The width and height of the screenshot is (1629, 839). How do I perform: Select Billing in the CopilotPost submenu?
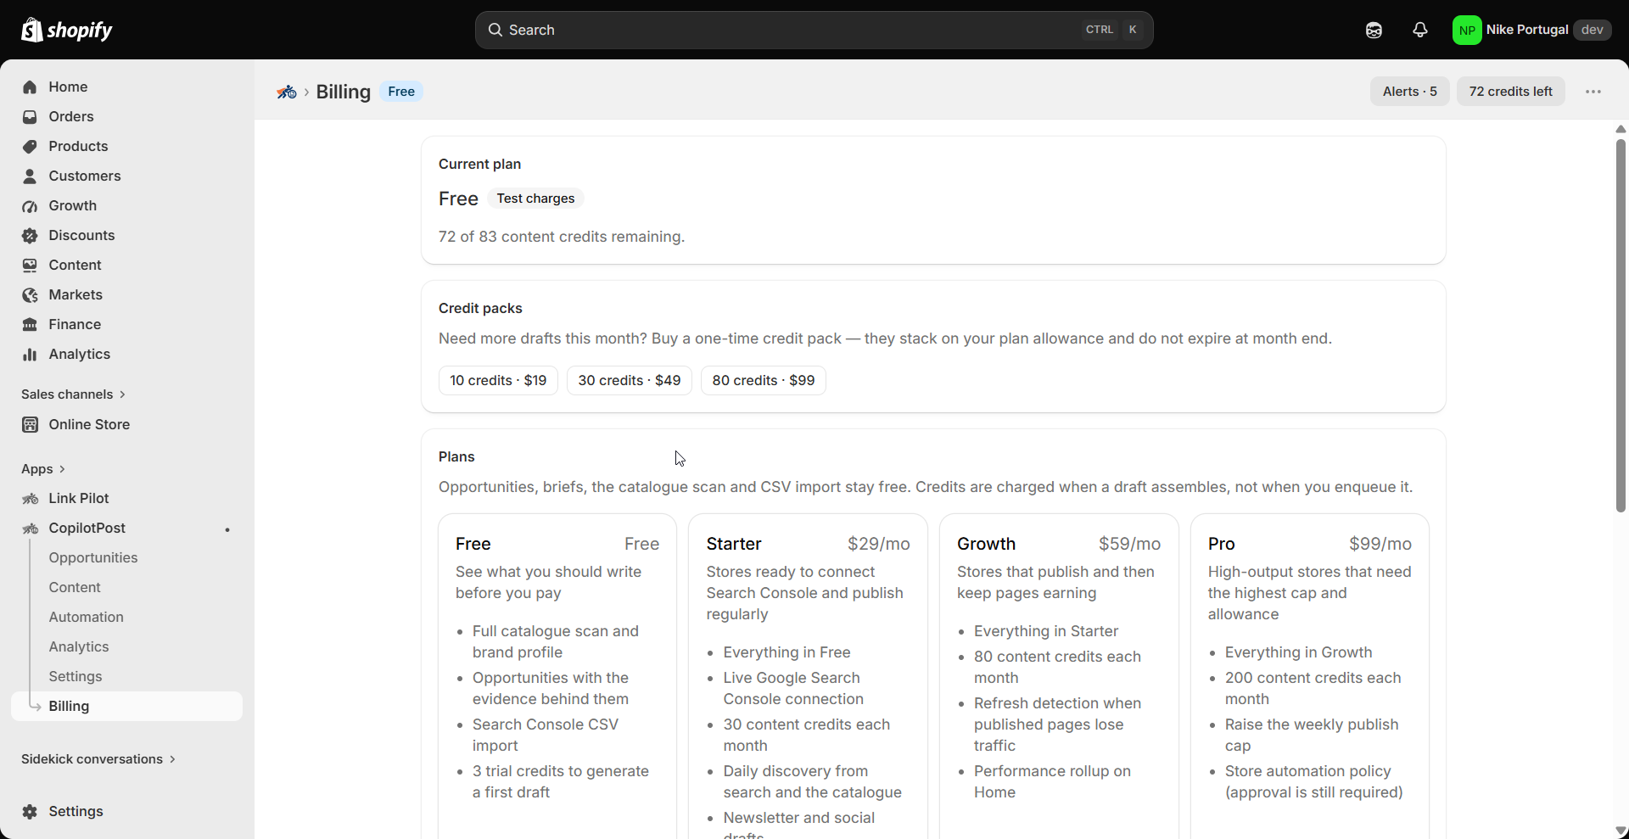[126, 707]
